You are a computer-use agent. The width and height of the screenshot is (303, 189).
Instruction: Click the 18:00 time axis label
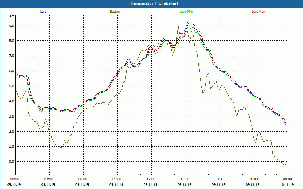(x=219, y=179)
